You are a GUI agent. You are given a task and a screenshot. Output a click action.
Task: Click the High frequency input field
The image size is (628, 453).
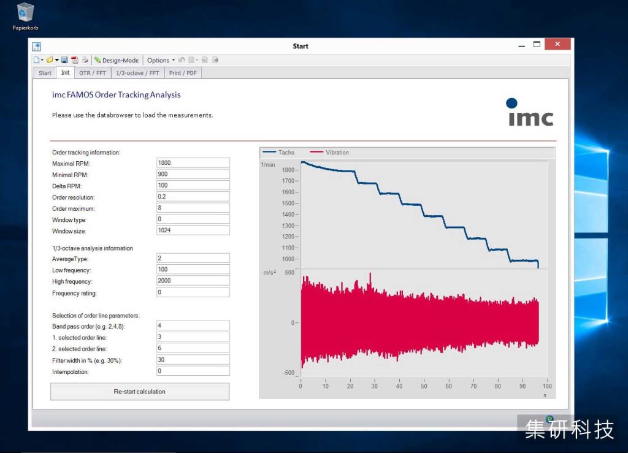point(193,281)
